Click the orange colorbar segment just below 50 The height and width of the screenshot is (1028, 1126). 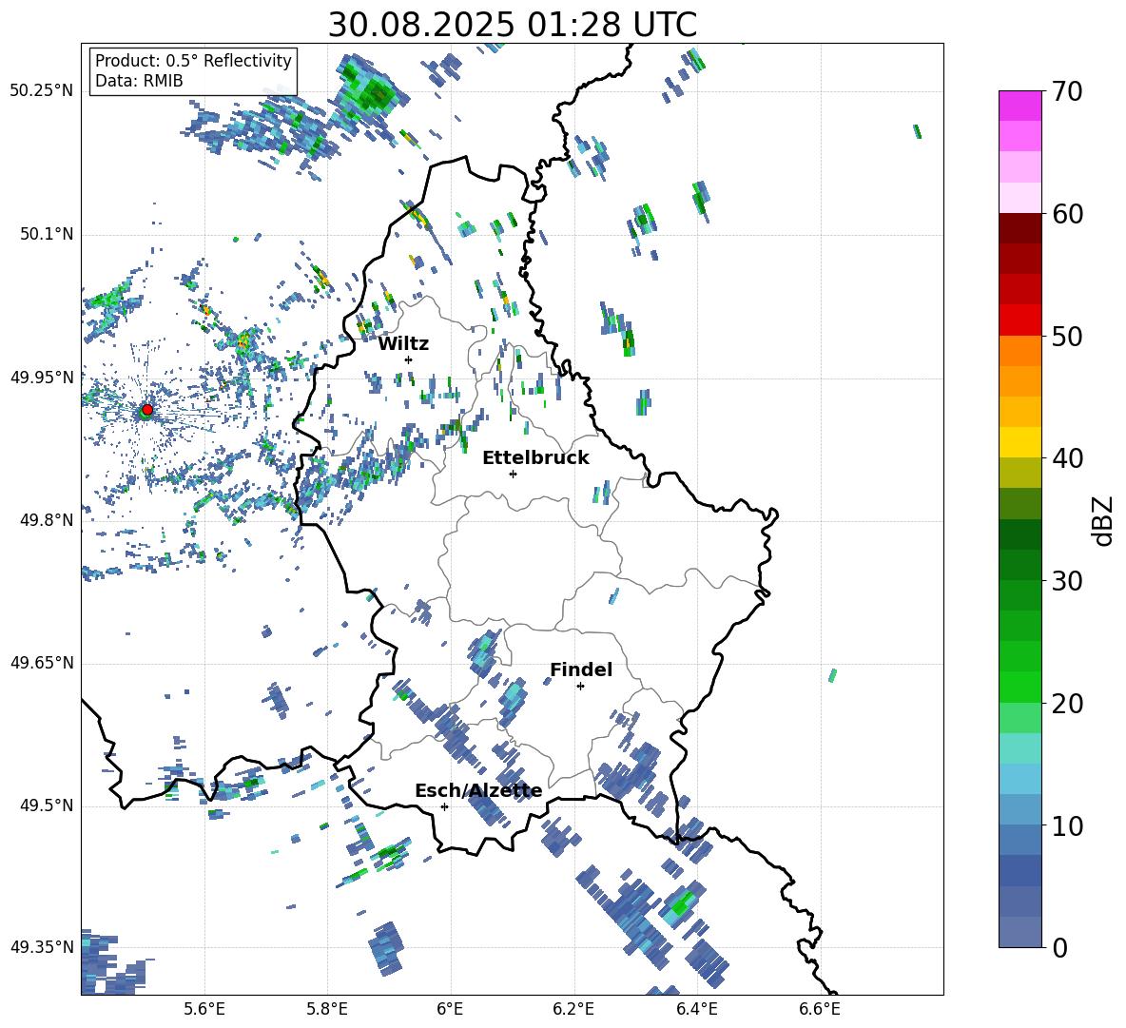click(1019, 350)
